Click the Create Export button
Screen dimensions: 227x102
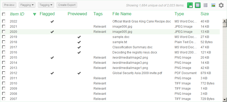click(x=67, y=5)
